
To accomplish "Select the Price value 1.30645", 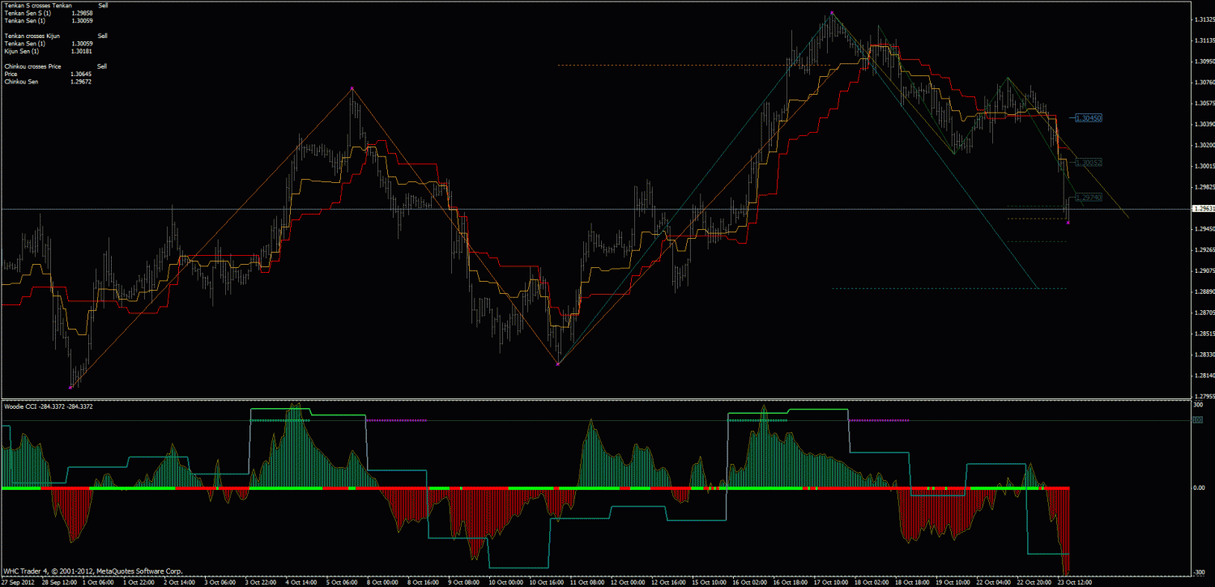I will tap(82, 74).
